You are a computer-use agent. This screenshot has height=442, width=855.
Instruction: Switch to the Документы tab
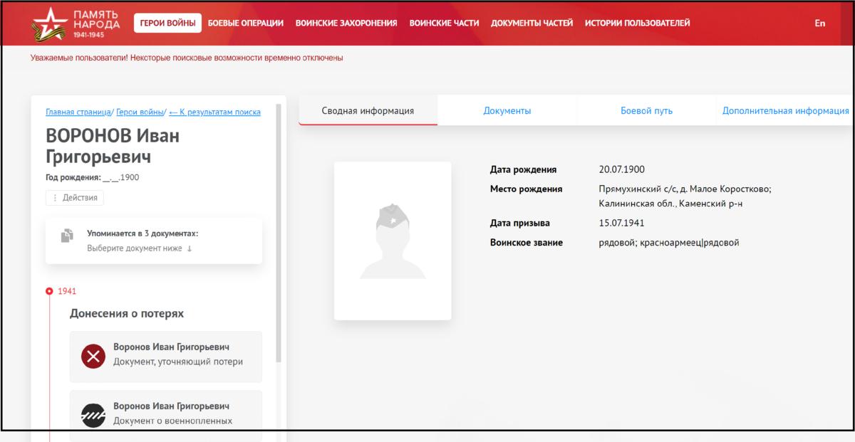[x=507, y=110]
